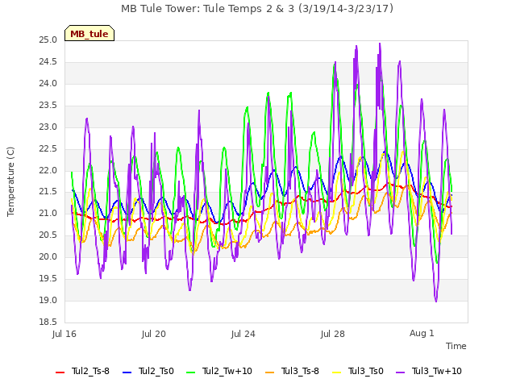The image size is (516, 387).
Task: Click the 20.5 y-axis tick label
Action: pos(48,235)
